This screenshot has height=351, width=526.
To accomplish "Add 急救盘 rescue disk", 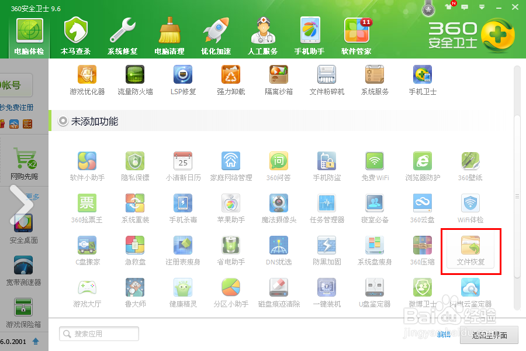I will point(135,251).
